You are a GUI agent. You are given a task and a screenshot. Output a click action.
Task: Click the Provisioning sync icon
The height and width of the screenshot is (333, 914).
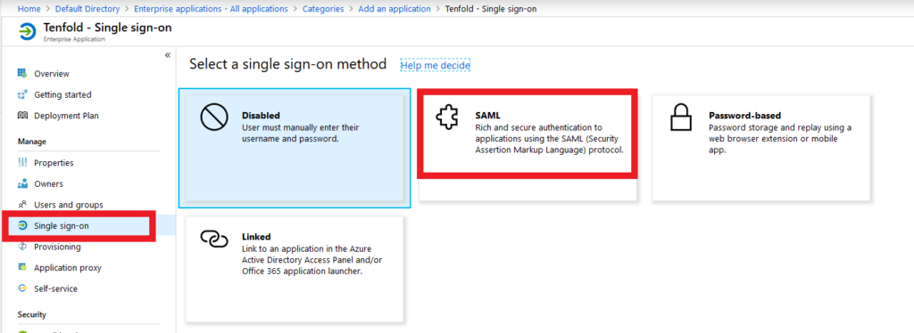pyautogui.click(x=22, y=247)
